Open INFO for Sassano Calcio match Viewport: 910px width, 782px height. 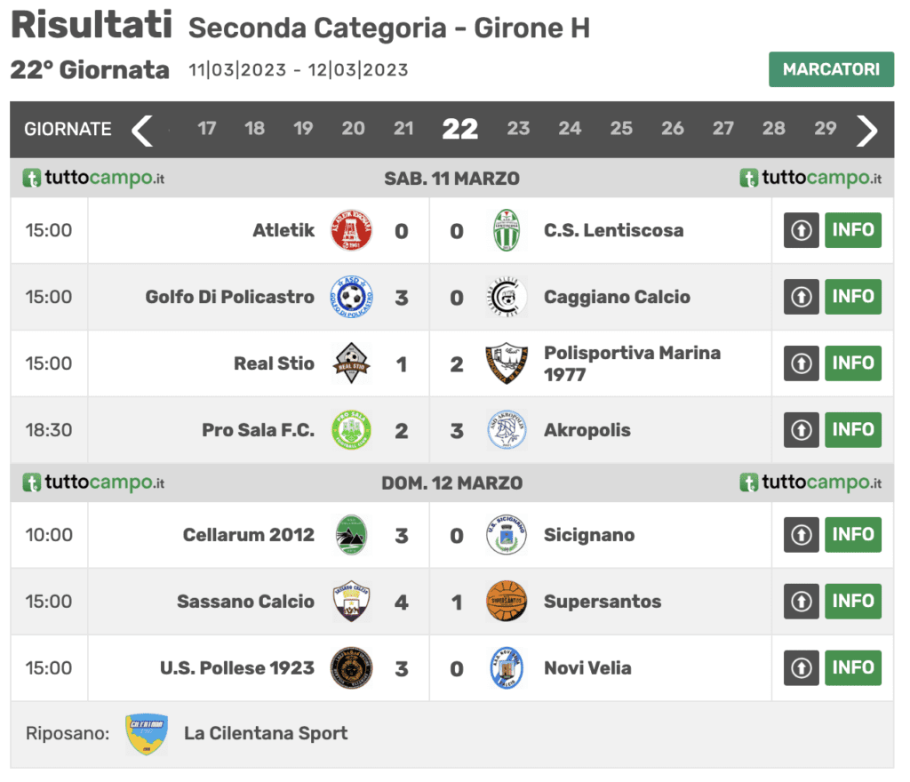[852, 601]
